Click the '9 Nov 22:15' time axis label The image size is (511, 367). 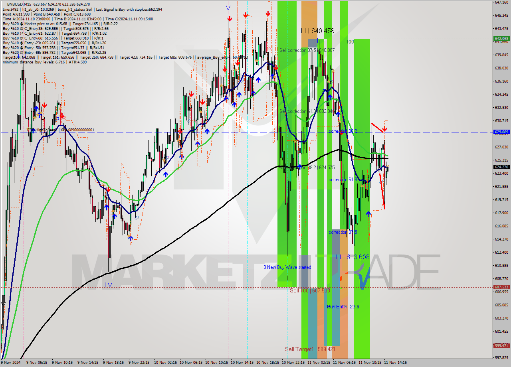coord(140,363)
